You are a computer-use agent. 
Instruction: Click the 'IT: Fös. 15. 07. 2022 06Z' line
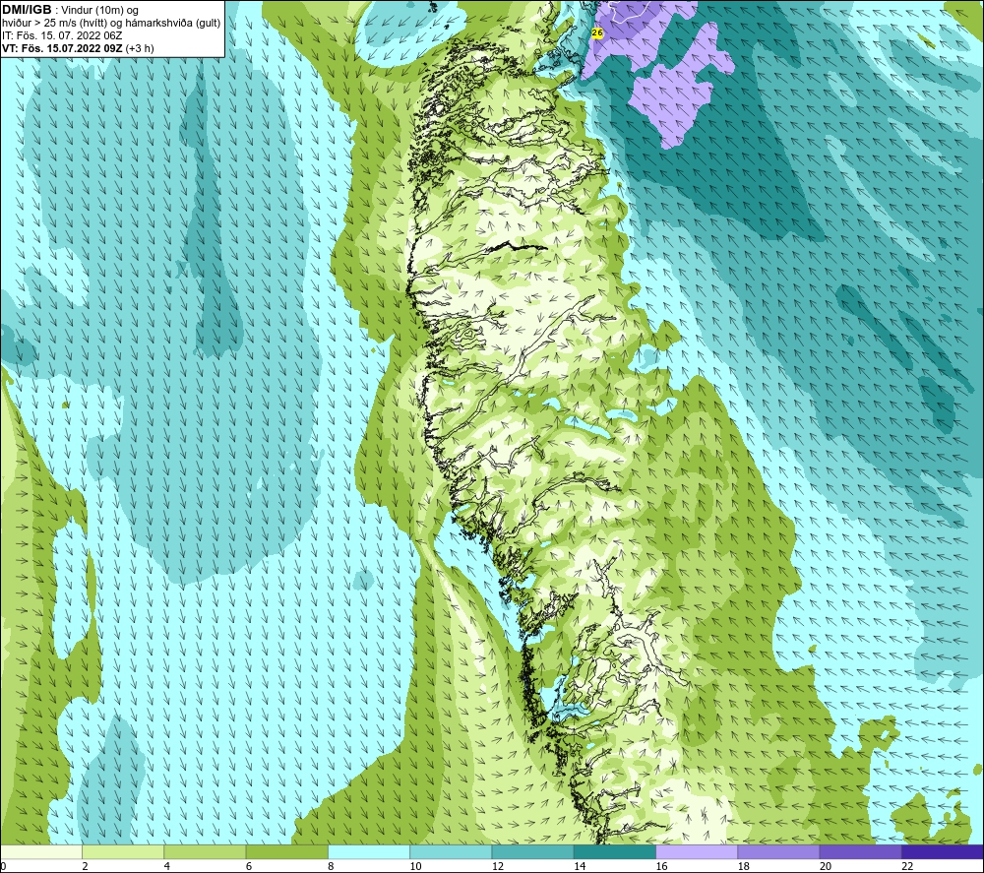(62, 35)
